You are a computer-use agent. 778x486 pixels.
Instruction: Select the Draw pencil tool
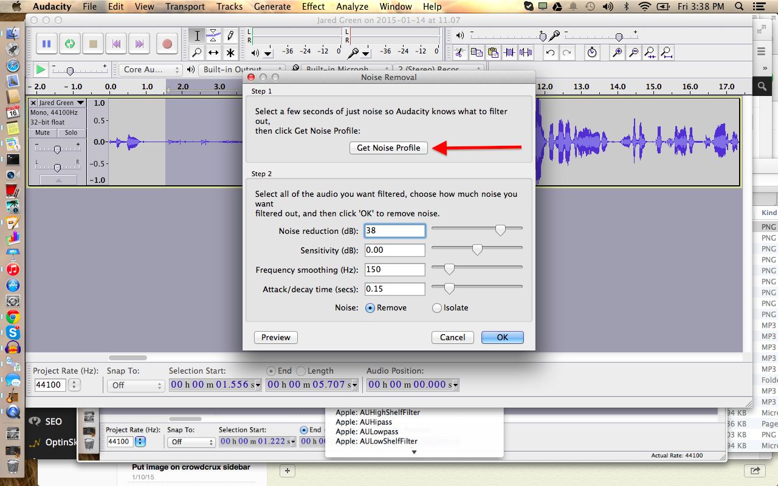(x=230, y=36)
